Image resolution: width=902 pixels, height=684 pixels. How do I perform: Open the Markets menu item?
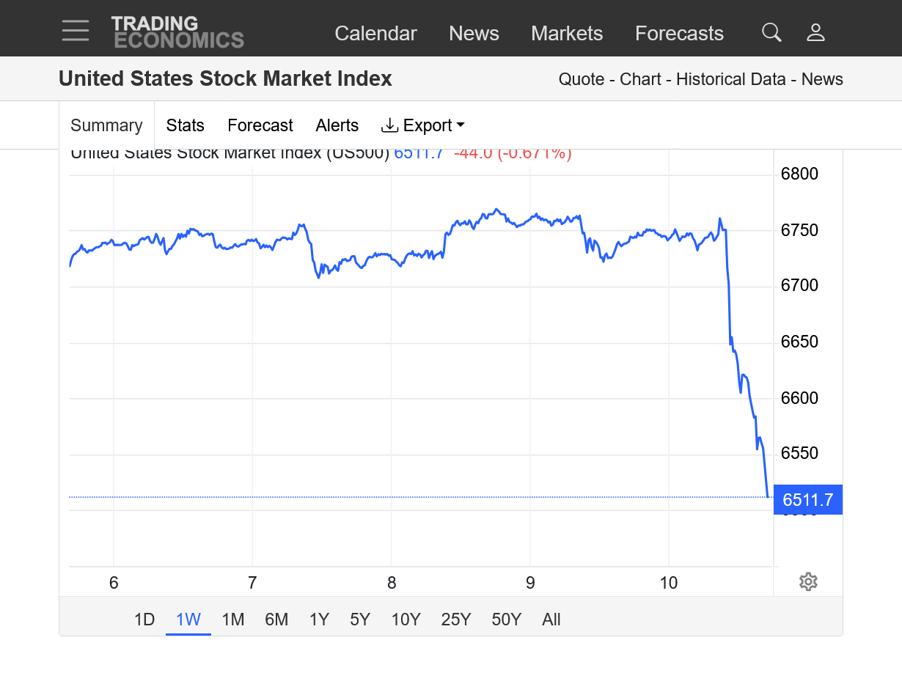tap(567, 34)
